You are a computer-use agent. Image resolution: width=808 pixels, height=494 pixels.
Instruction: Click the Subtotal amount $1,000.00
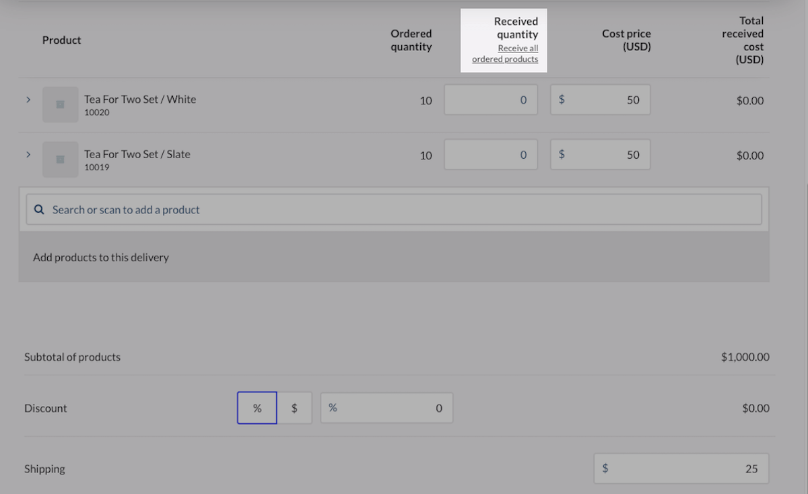click(x=745, y=357)
